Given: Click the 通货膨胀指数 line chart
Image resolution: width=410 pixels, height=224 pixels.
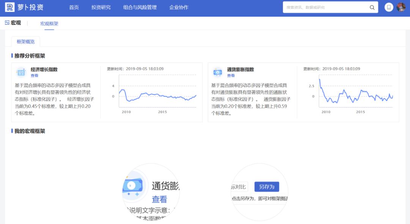Looking at the screenshot, I should (x=356, y=94).
